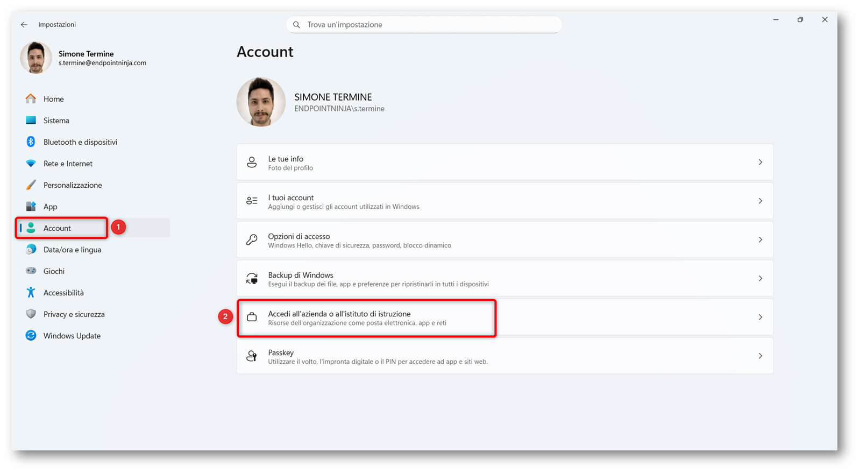Click the Data/ora e lingua globe icon
This screenshot has width=860, height=473.
(x=31, y=249)
